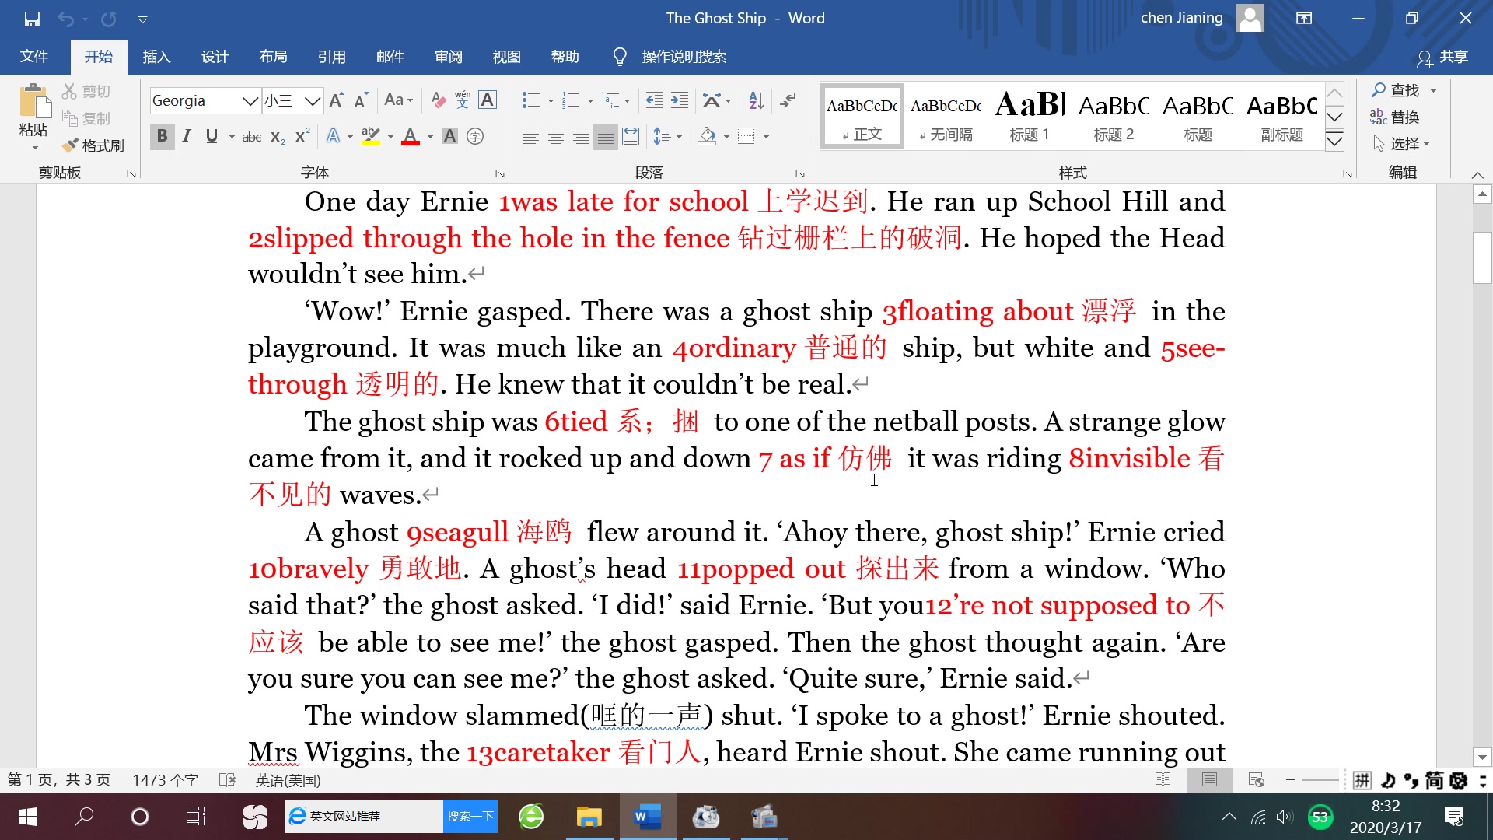Switch to Read Mode view icon
Screen dimensions: 1493x840
pos(1163,780)
